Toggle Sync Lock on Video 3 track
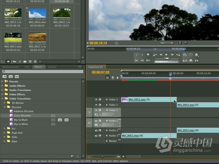 pos(100,99)
